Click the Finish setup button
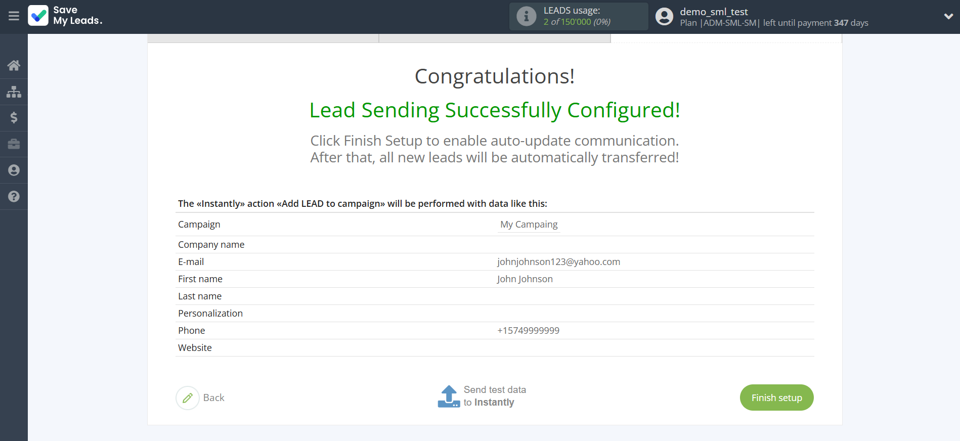Viewport: 960px width, 441px height. pyautogui.click(x=776, y=398)
